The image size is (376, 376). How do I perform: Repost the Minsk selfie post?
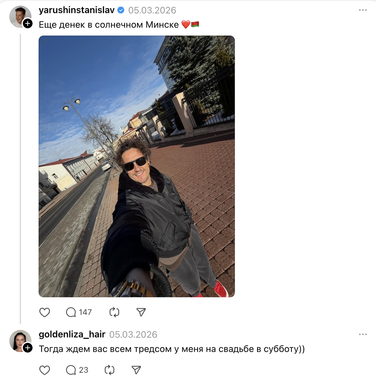114,312
